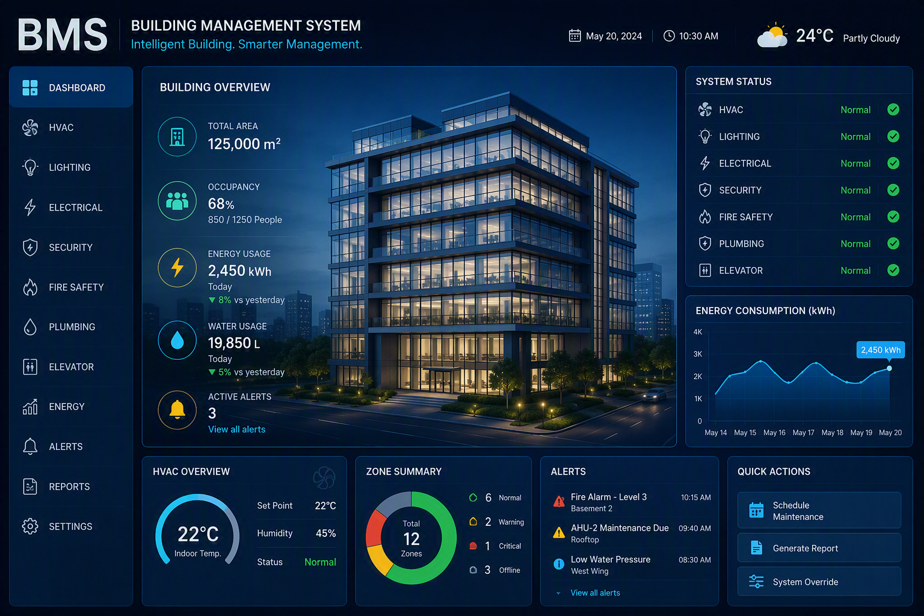Click the Schedule Maintenance button
Screen dimensions: 924x616
click(819, 511)
